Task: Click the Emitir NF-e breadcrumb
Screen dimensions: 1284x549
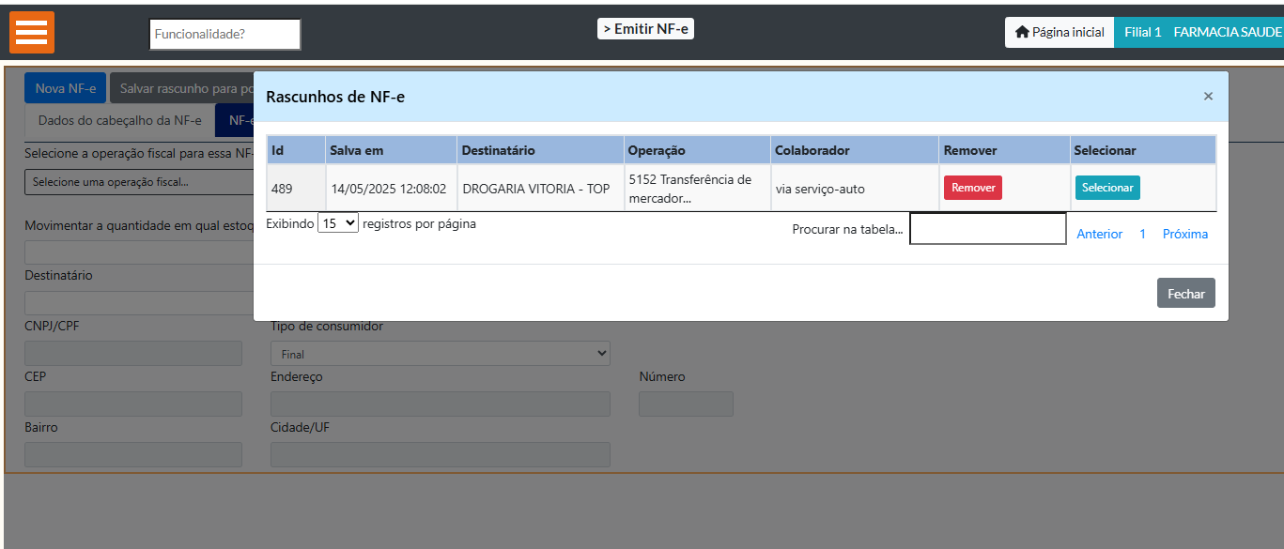Action: (645, 29)
